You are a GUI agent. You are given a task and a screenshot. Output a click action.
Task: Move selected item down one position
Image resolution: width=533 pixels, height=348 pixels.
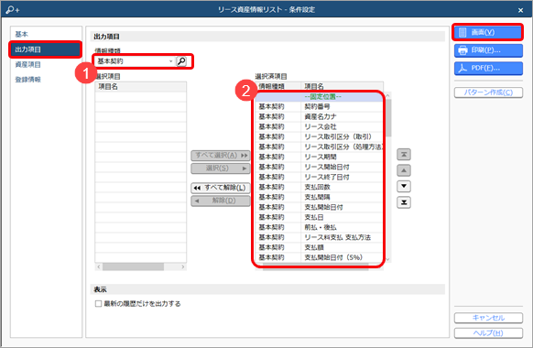pos(404,186)
